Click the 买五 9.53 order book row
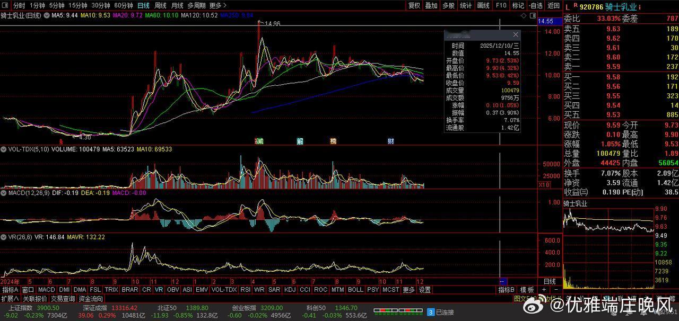This screenshot has height=321, width=679. [621, 115]
